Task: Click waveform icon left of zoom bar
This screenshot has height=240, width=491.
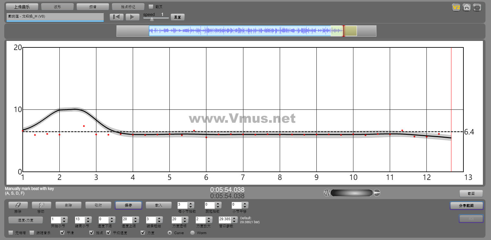Action: tap(327, 193)
